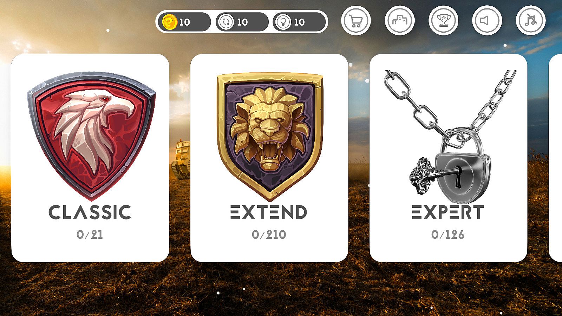Toggle the music note icon

point(531,21)
